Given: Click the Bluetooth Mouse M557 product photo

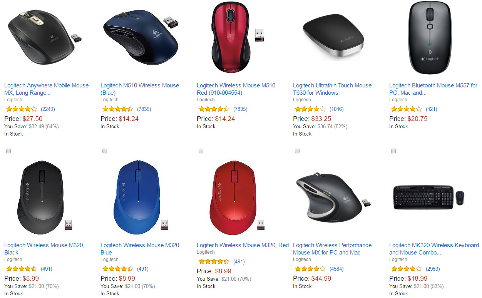Looking at the screenshot, I should [x=429, y=38].
